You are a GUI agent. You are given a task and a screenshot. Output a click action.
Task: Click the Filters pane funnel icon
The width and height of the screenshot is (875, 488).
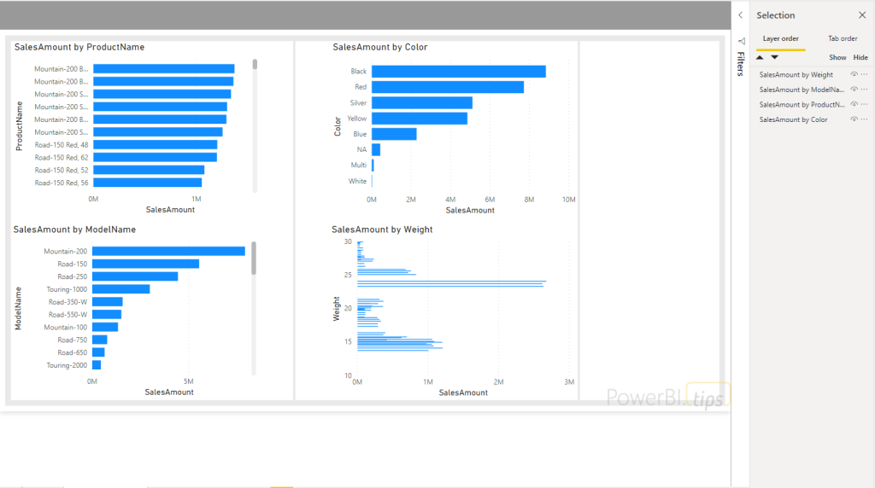(x=741, y=41)
